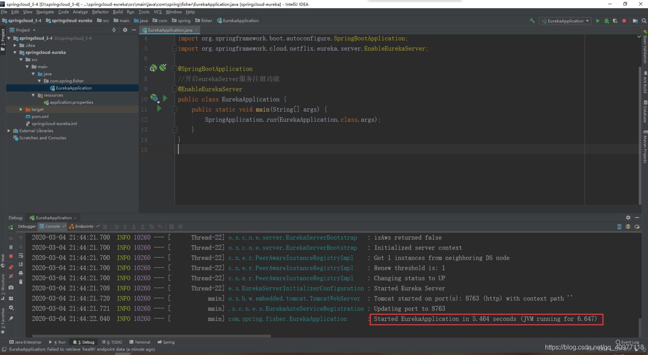Pause program in the debug sidebar
The image size is (648, 355).
click(x=11, y=247)
